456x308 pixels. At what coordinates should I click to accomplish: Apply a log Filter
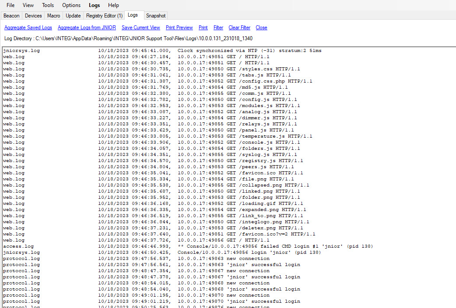[218, 28]
